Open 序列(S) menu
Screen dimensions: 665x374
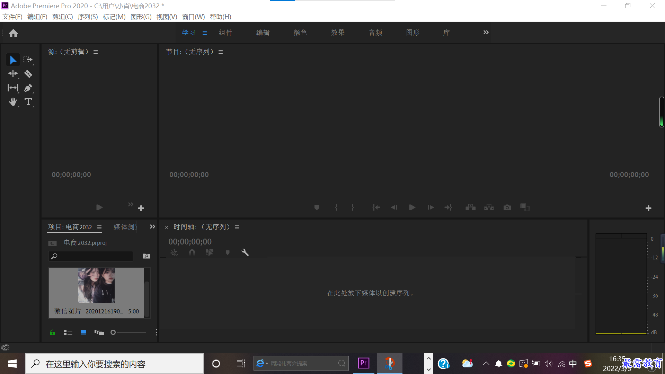[88, 17]
